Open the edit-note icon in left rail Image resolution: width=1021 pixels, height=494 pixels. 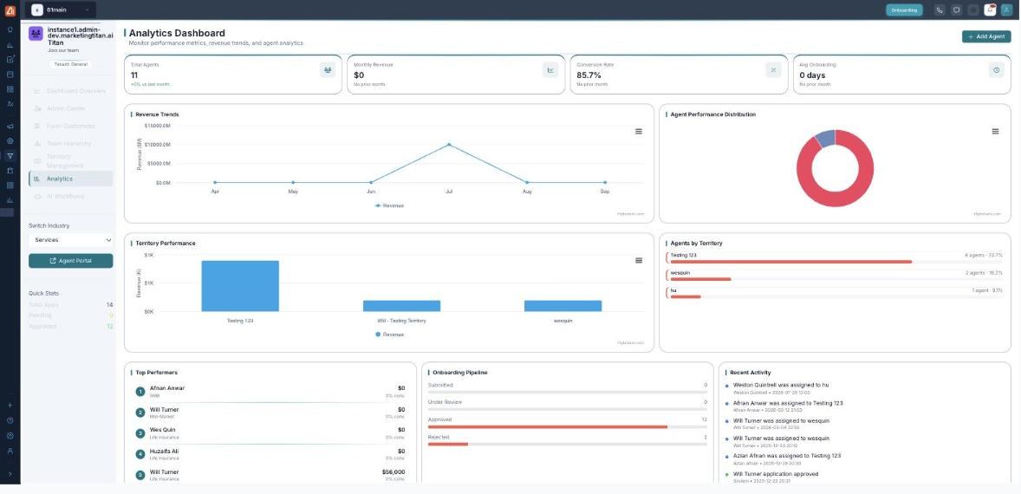10,59
